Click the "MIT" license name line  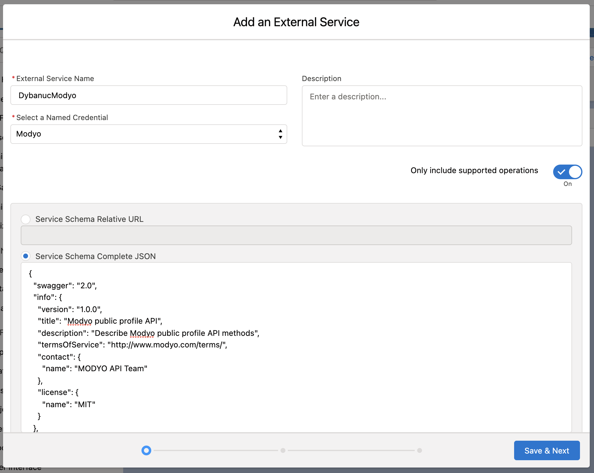pos(69,404)
